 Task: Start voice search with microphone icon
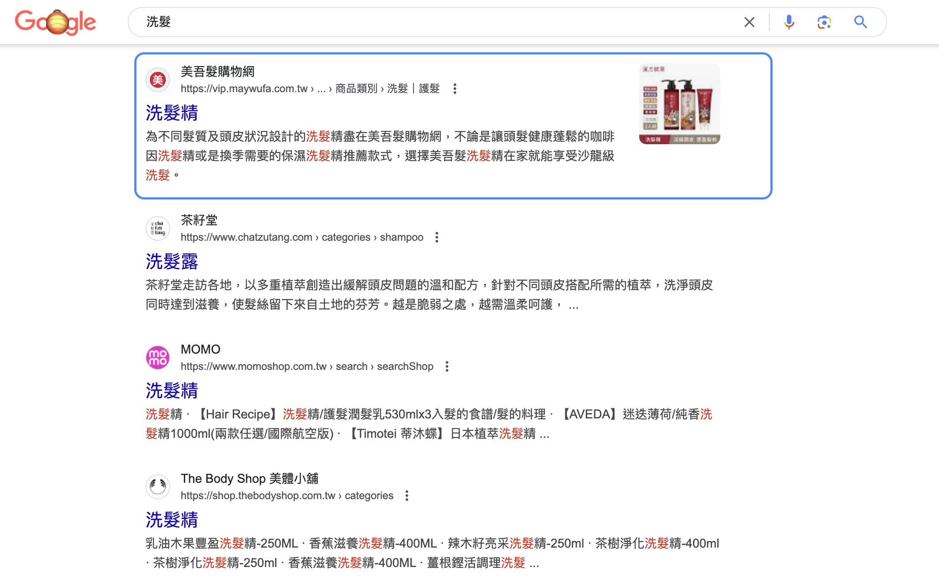pyautogui.click(x=789, y=22)
